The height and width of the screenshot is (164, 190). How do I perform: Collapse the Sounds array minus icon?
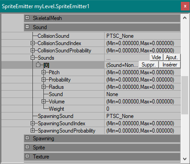tap(32, 58)
